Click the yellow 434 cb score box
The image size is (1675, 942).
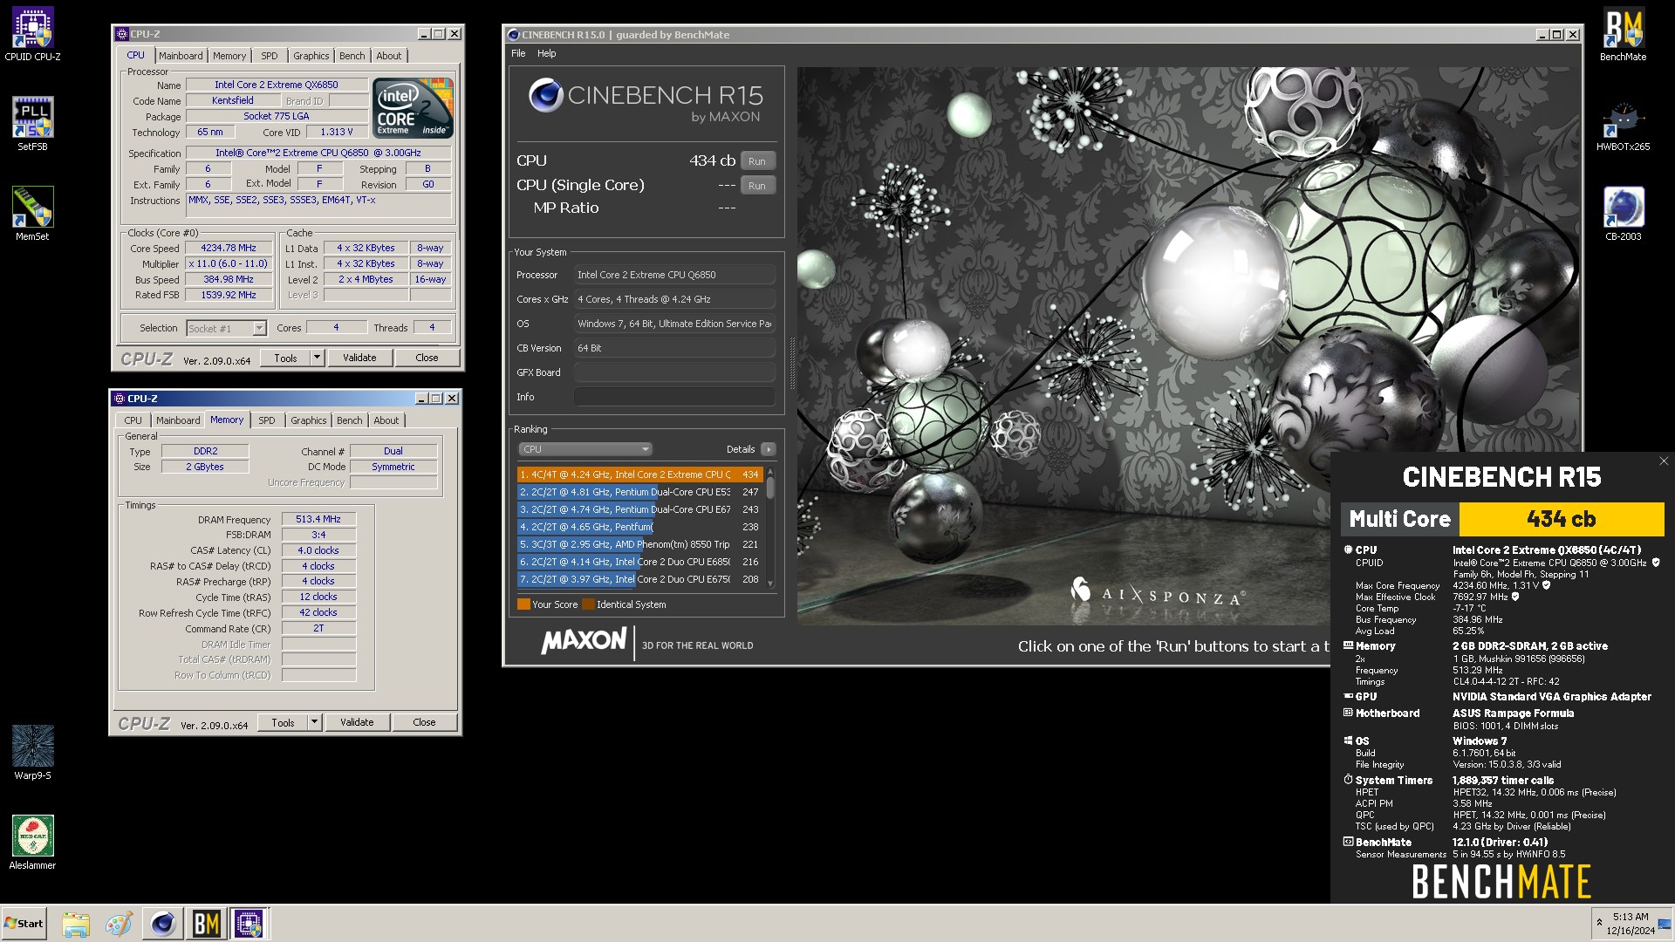1562,519
